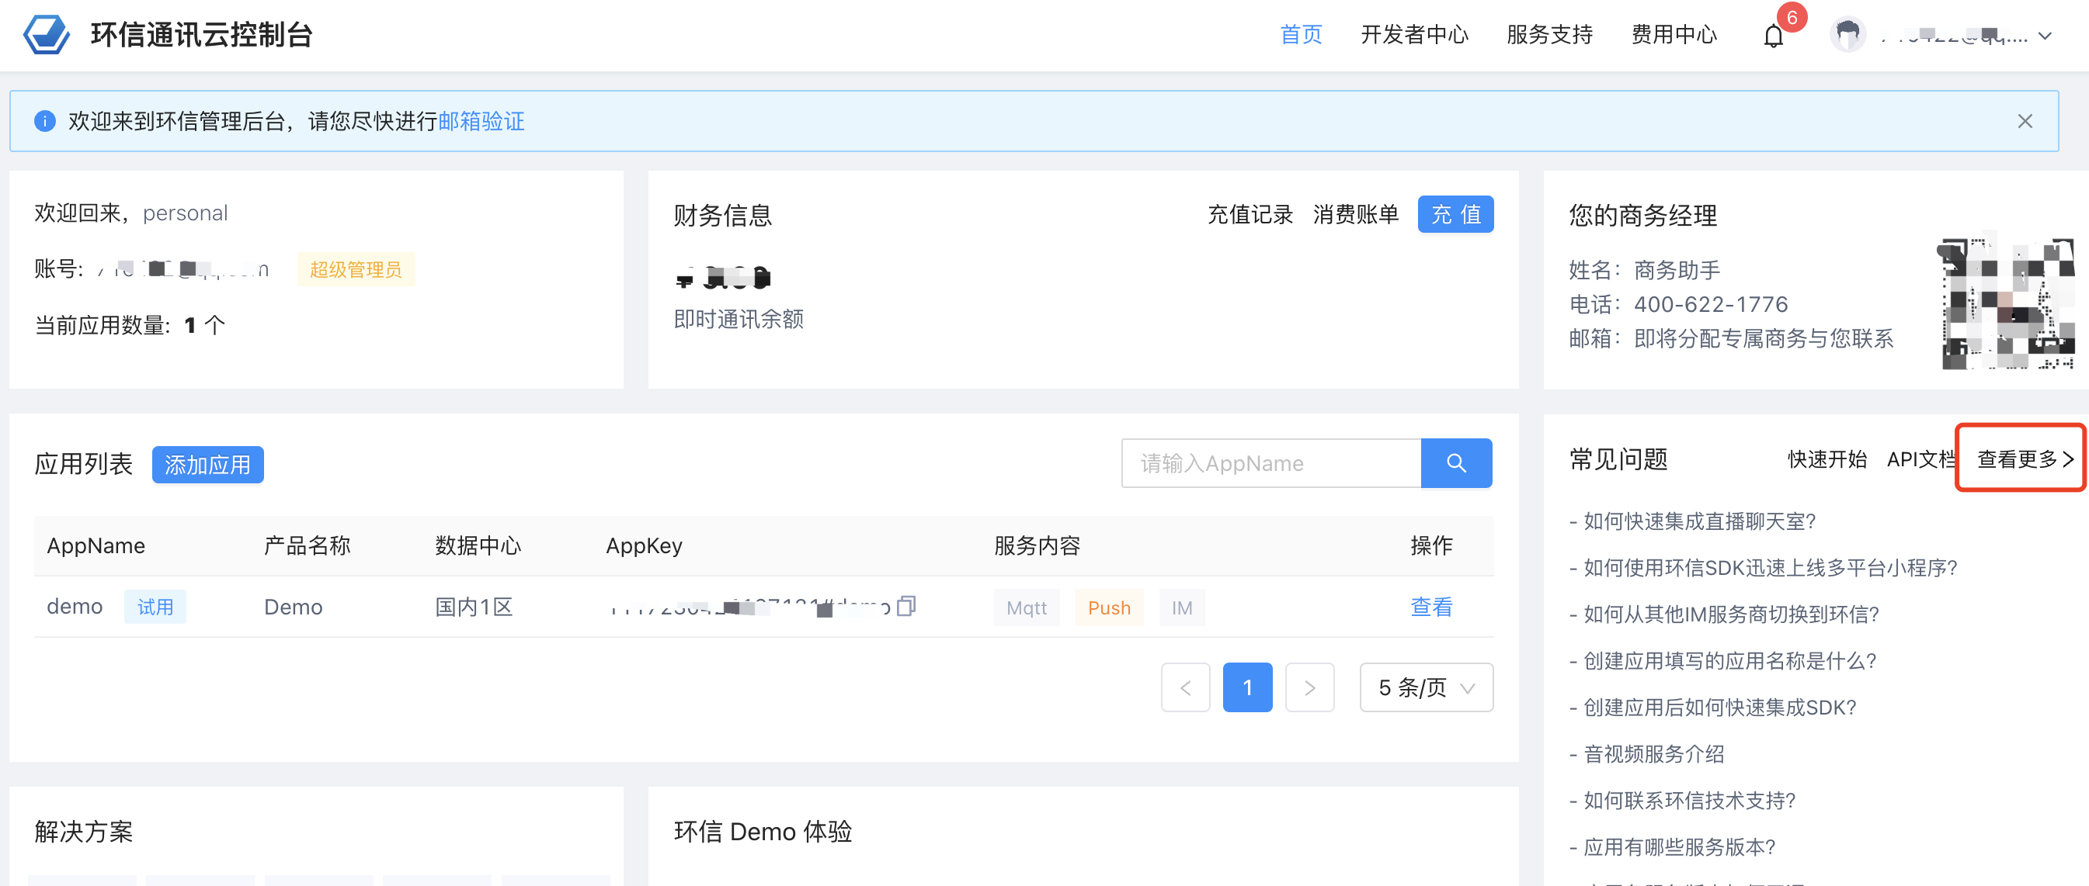The width and height of the screenshot is (2089, 886).
Task: Open FAQ 应用有哪些服务版本?
Action: point(1679,848)
